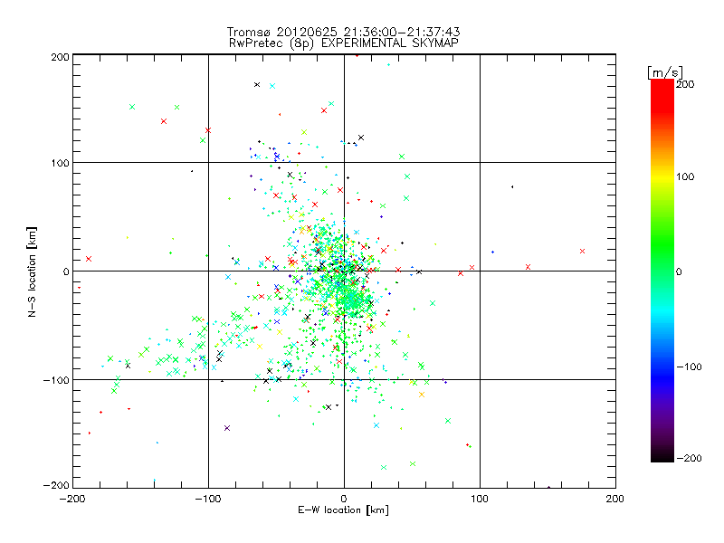Pick the red top section of the colorbar

click(662, 95)
